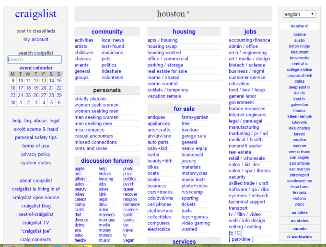Open motorcycles for sale

194,173
